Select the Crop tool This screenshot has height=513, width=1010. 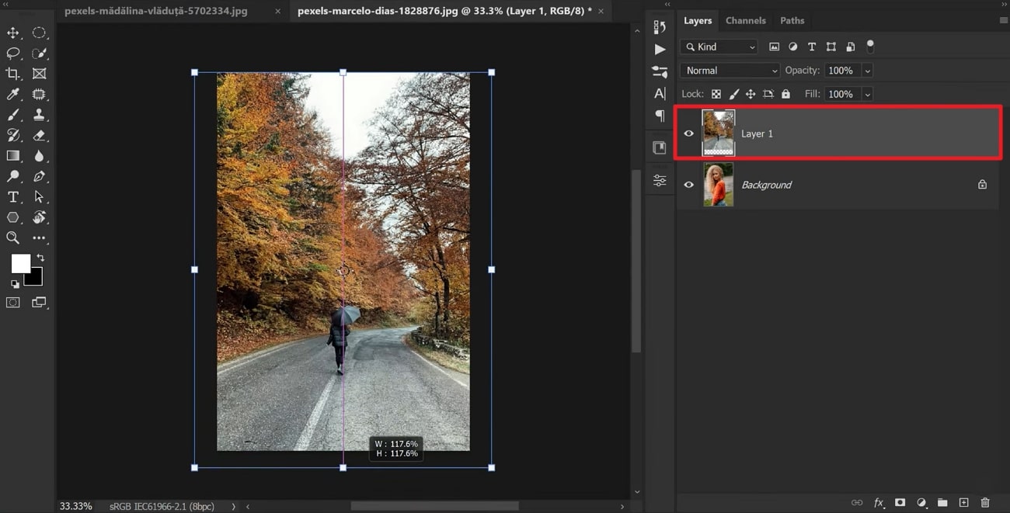point(12,73)
